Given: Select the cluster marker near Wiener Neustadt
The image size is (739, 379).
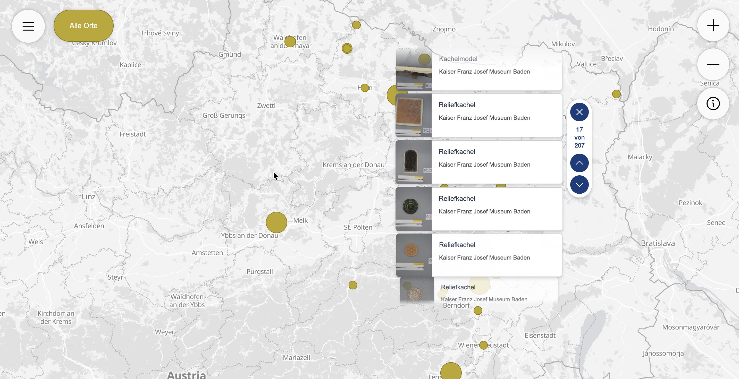Looking at the screenshot, I should [483, 346].
